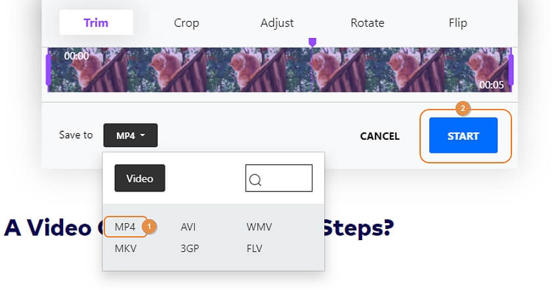
Task: Grab the right purple trim handle
Action: pos(511,70)
